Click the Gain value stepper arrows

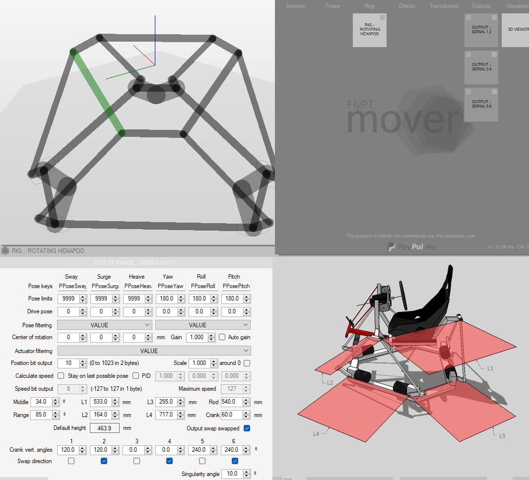click(211, 337)
